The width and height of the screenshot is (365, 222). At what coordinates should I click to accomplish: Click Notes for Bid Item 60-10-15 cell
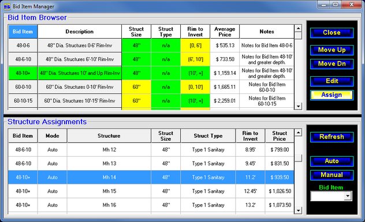tap(267, 101)
